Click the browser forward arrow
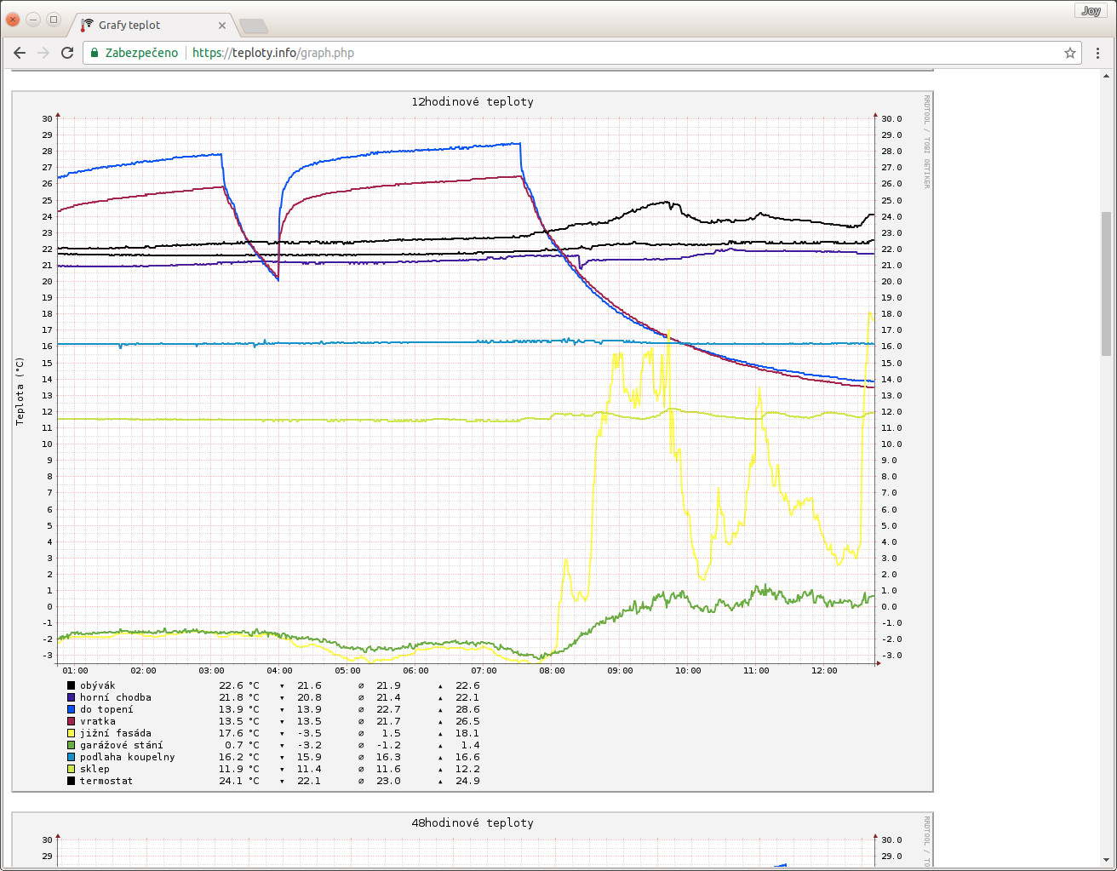Screen dimensions: 1117x871 tap(43, 53)
